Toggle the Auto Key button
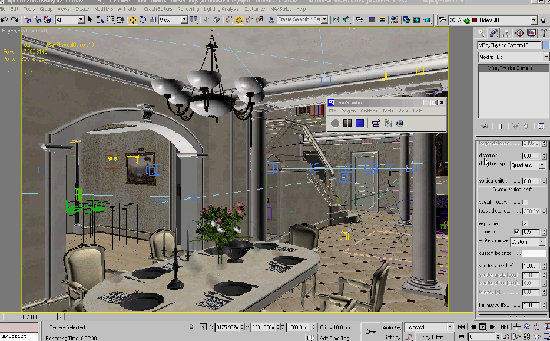This screenshot has width=550, height=341. [x=392, y=327]
